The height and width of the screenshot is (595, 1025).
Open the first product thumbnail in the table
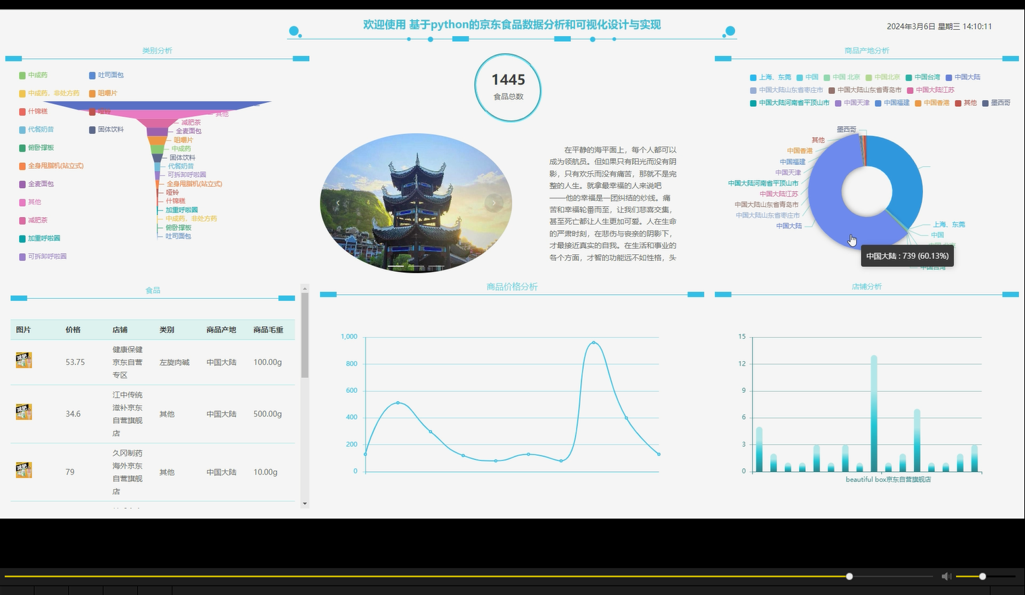[24, 360]
